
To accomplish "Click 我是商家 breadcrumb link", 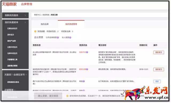I will click(46, 15).
